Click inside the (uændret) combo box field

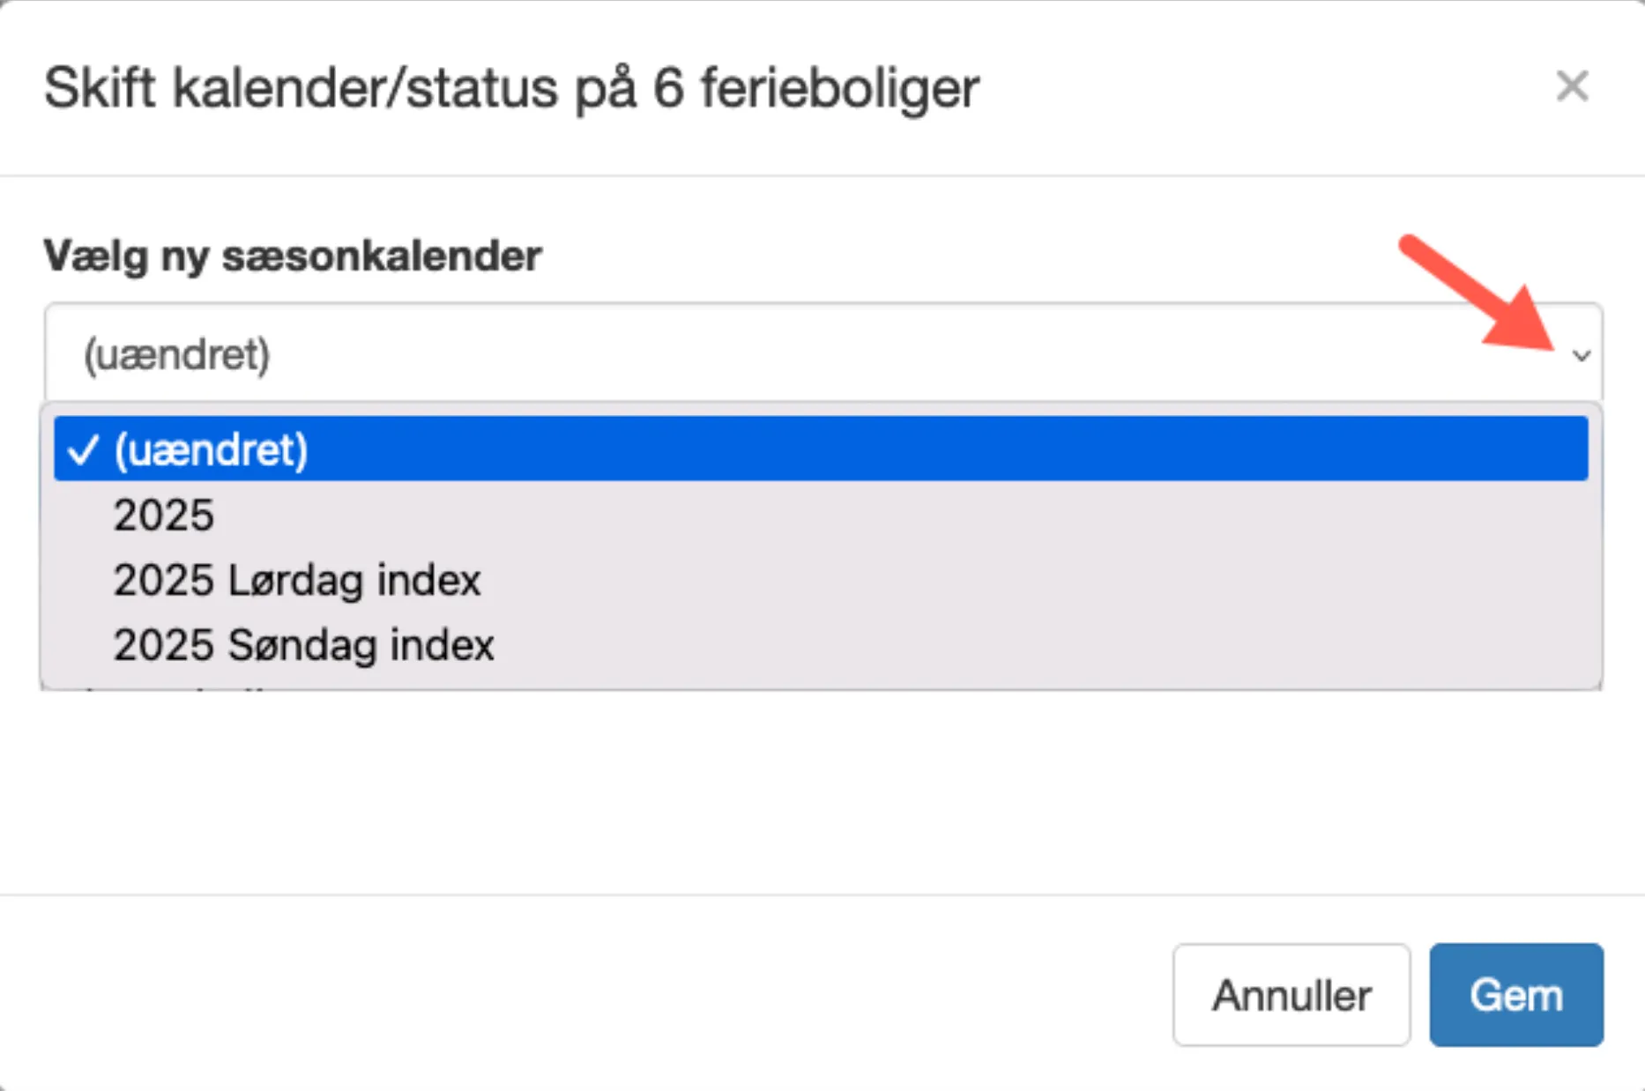coord(617,353)
